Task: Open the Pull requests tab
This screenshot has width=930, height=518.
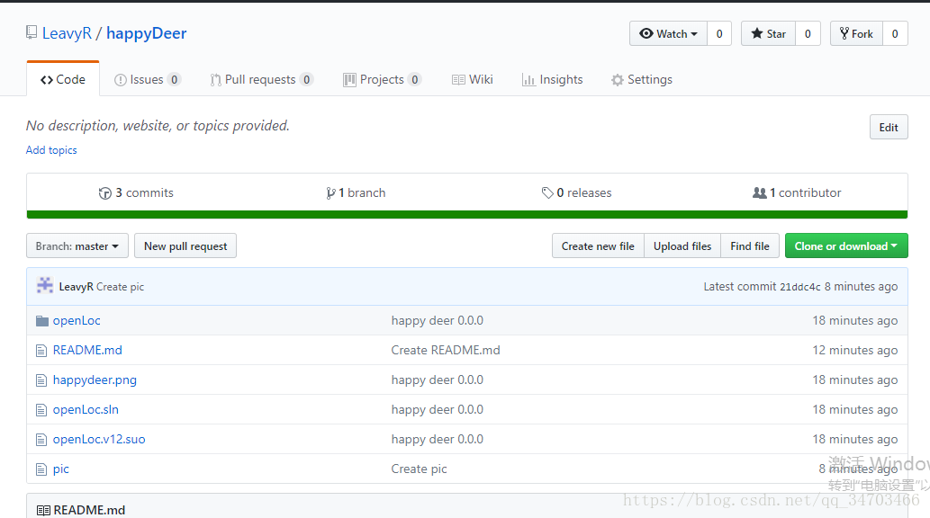Action: [262, 79]
